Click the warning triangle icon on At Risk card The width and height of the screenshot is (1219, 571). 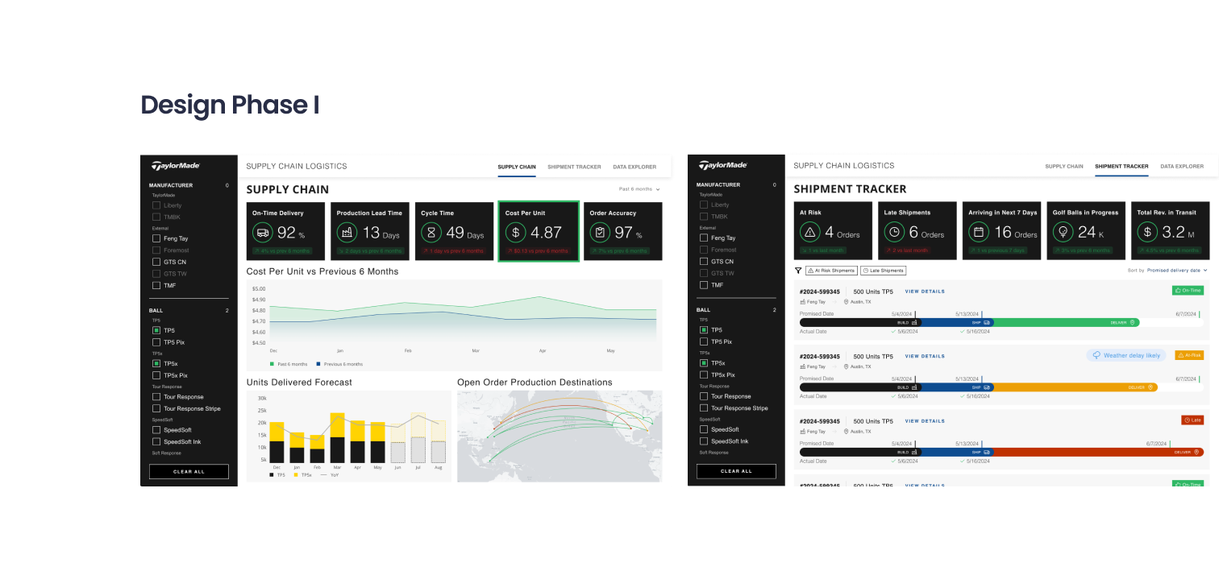pyautogui.click(x=809, y=232)
